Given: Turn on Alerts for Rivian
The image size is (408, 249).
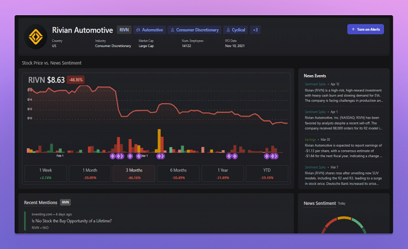Looking at the screenshot, I should [x=365, y=29].
